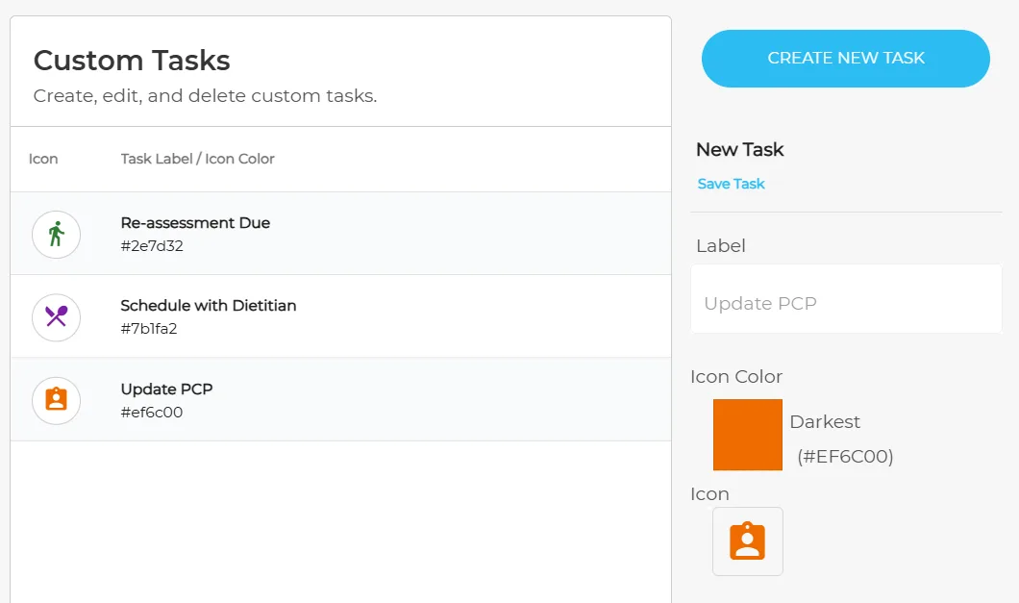Click the Create New Task button

846,59
